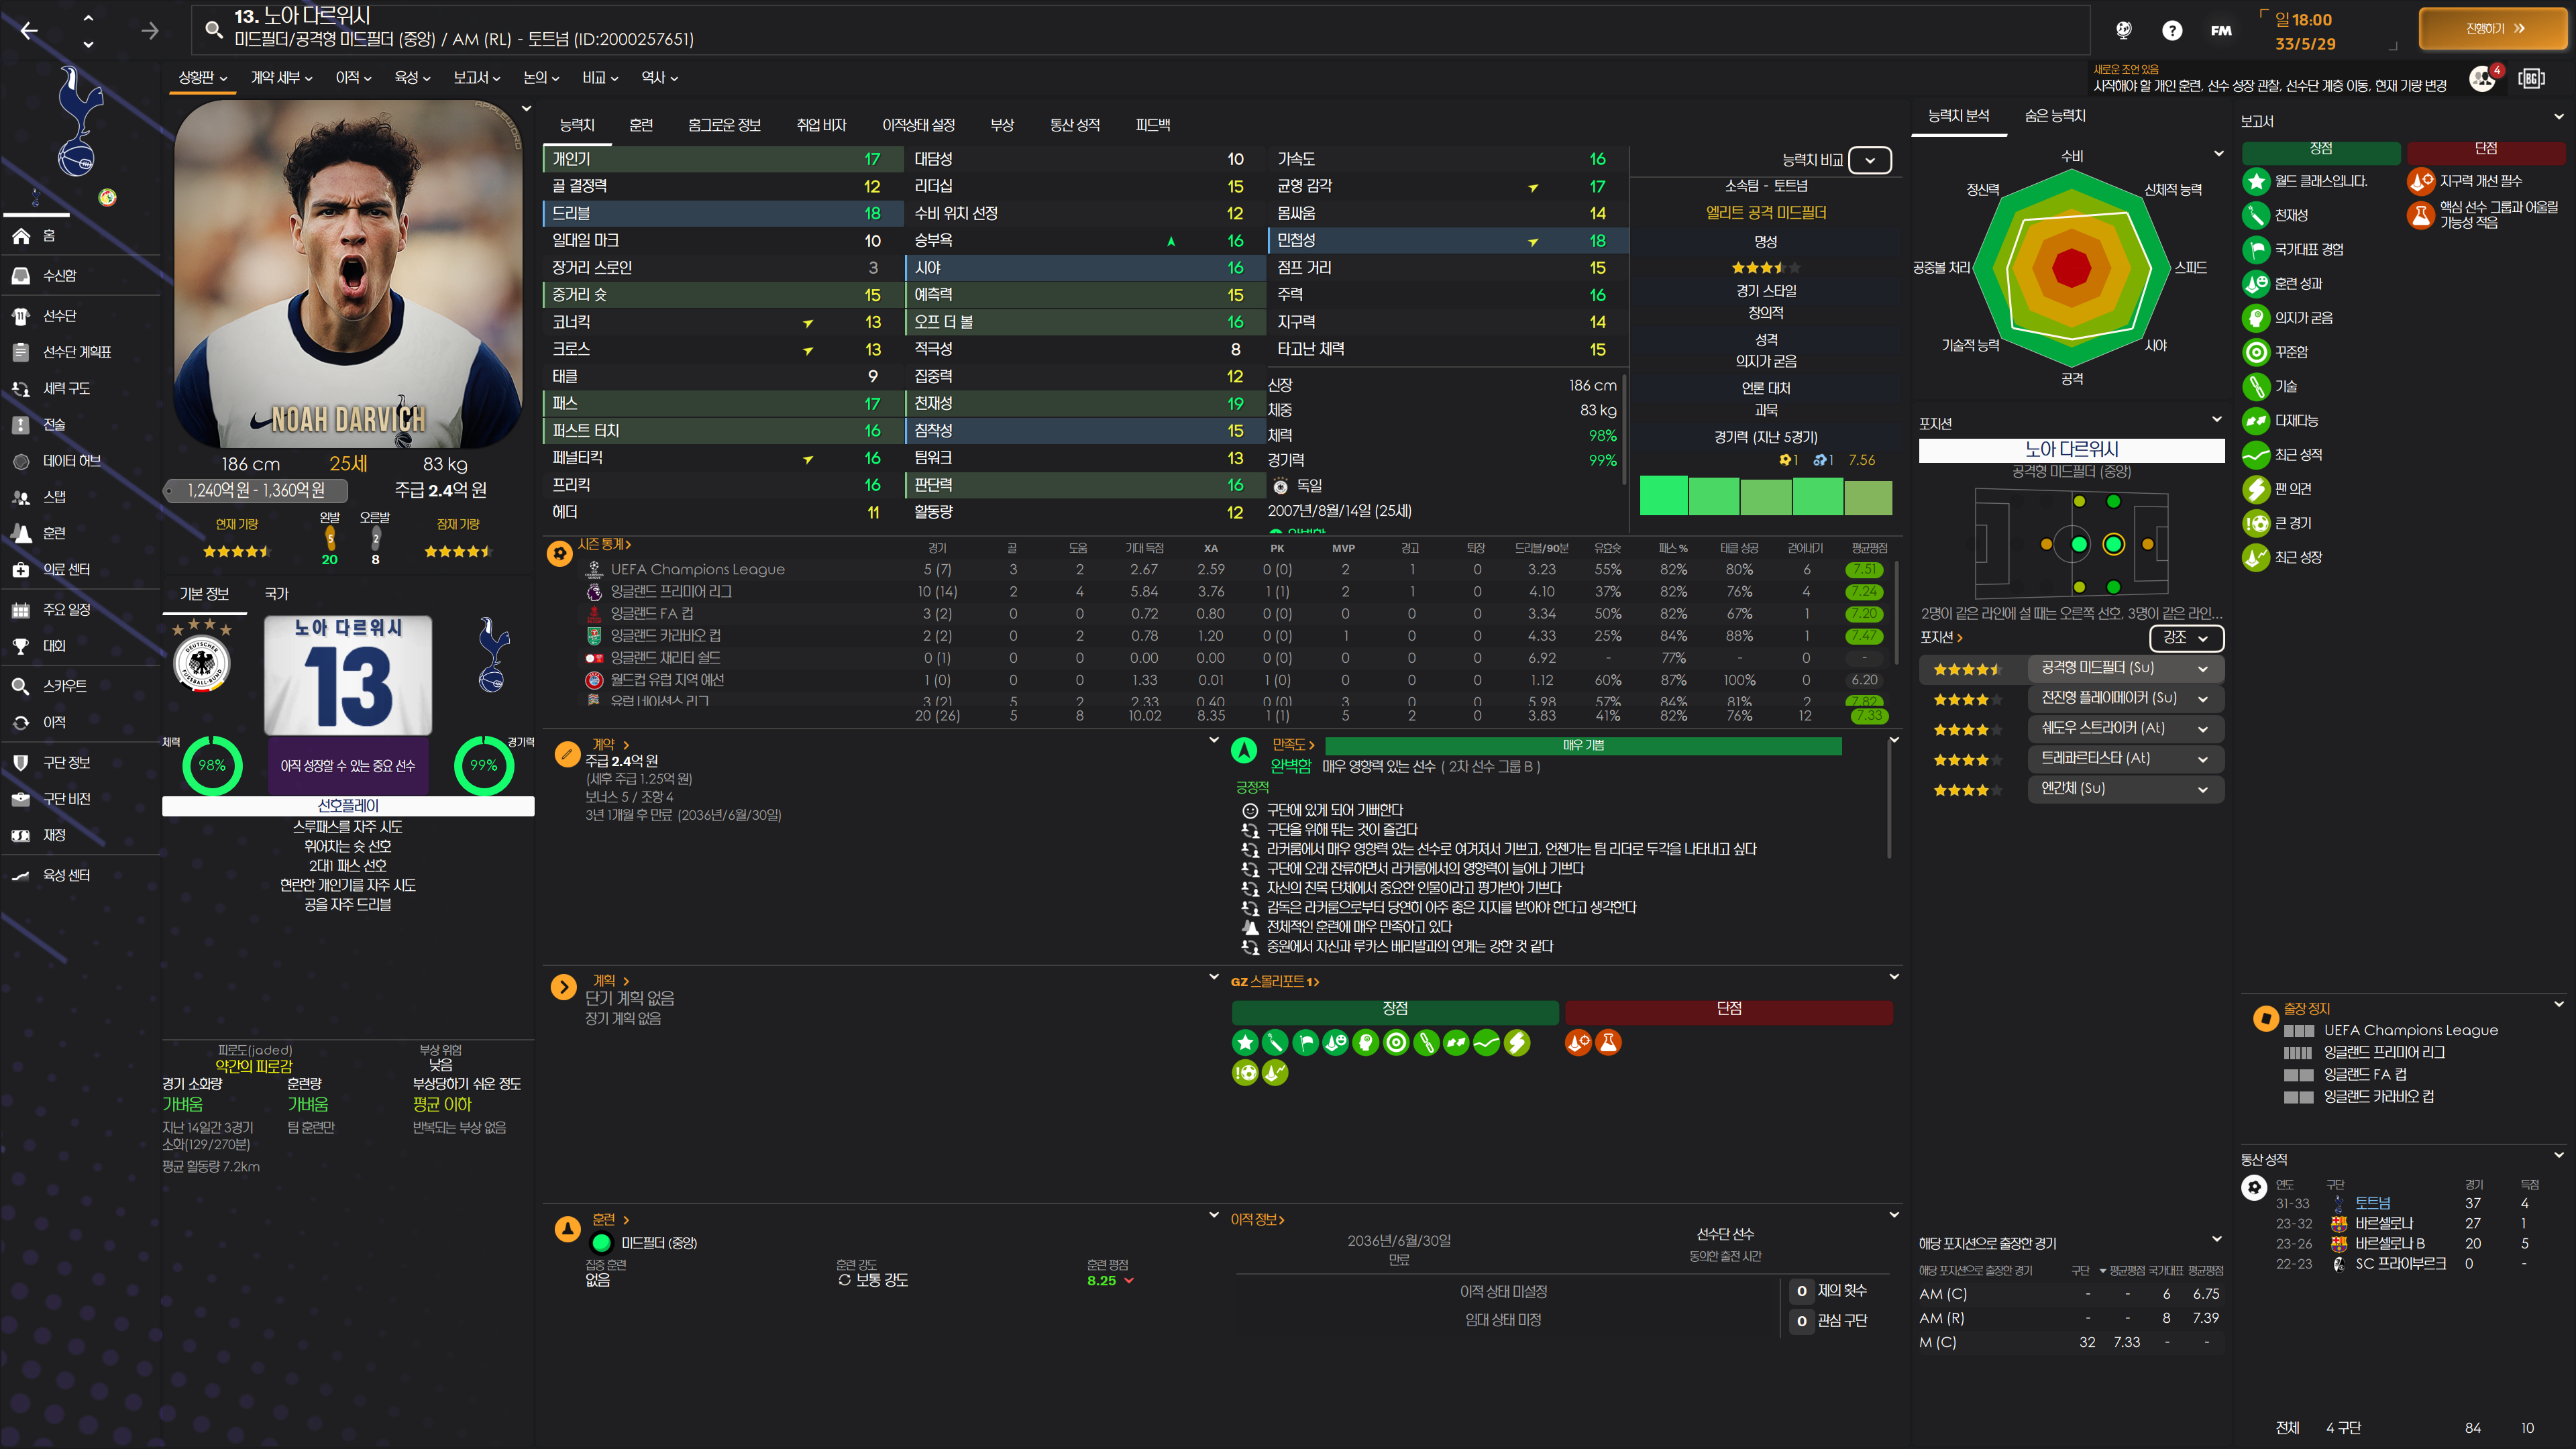Click the search magnifier icon in top bar

(214, 29)
